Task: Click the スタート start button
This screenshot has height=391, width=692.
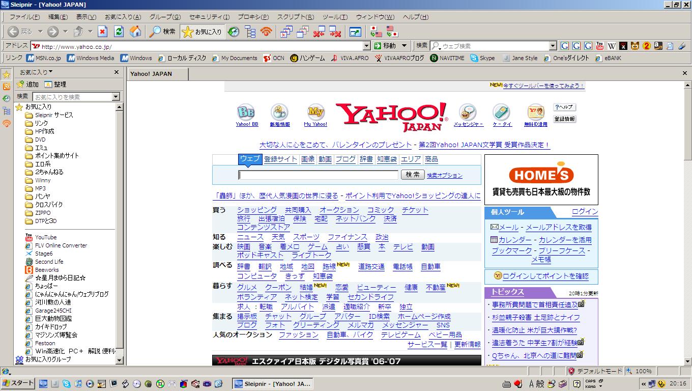Action: (18, 383)
